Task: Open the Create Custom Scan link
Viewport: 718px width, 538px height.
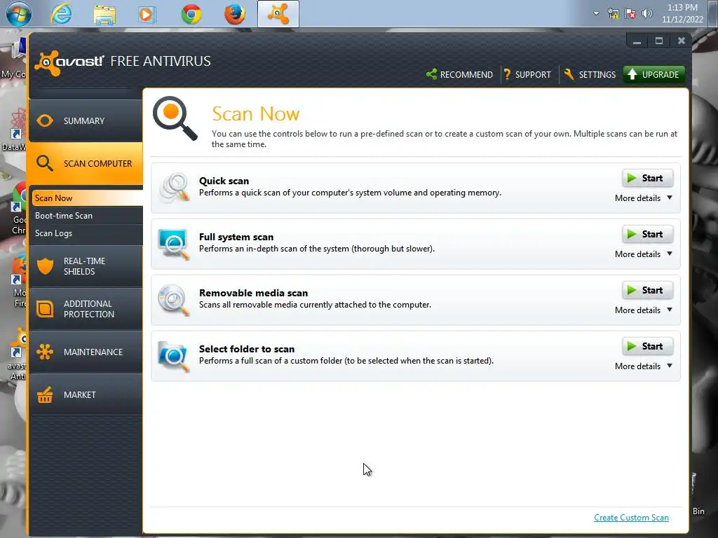Action: (631, 518)
